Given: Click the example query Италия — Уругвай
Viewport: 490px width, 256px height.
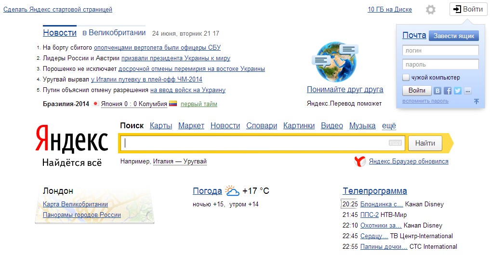Looking at the screenshot, I should pyautogui.click(x=180, y=162).
